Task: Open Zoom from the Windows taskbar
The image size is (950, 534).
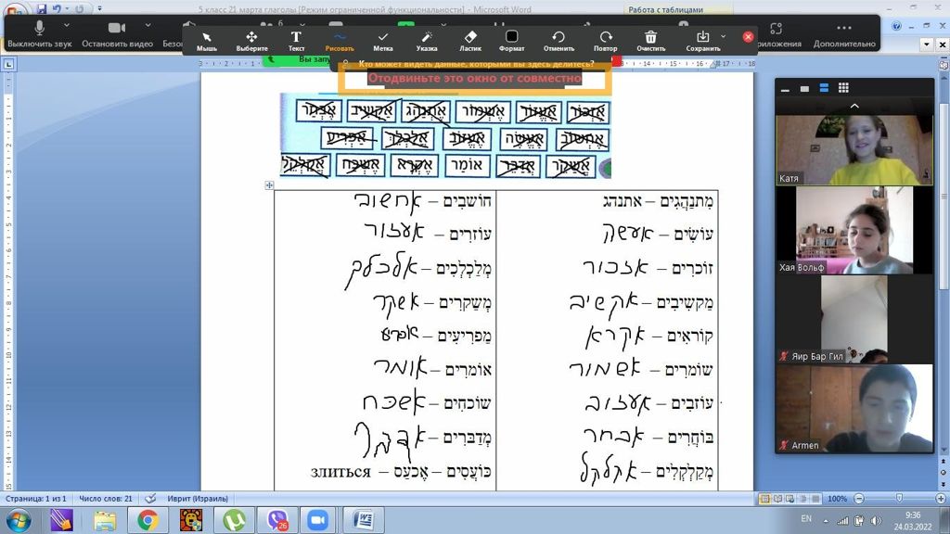Action: (319, 519)
